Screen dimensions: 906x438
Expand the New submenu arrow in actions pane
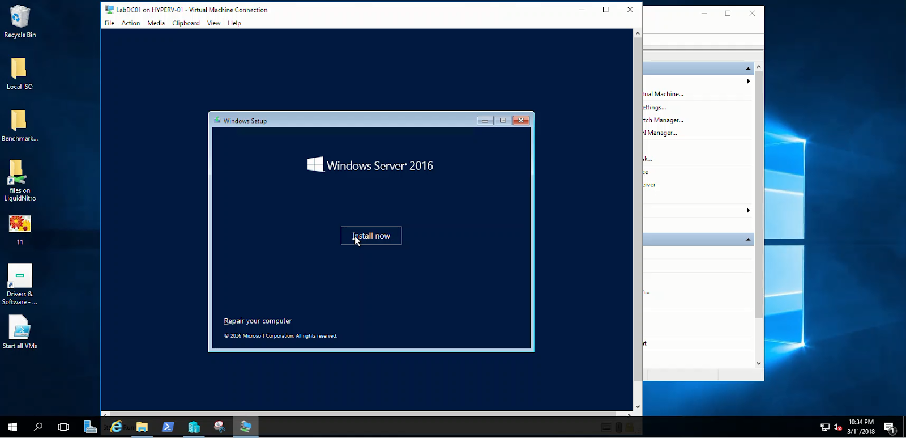tap(749, 81)
